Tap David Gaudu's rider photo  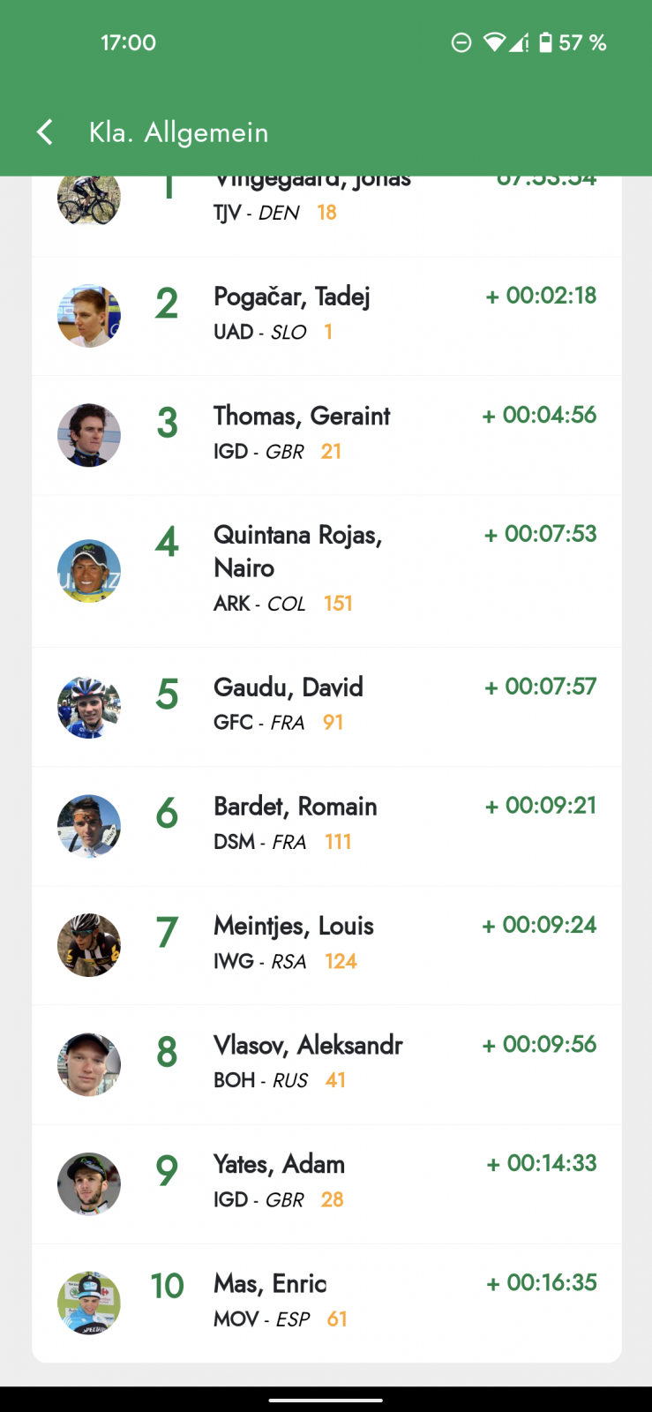(89, 707)
